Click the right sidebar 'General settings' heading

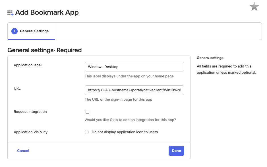click(x=210, y=58)
